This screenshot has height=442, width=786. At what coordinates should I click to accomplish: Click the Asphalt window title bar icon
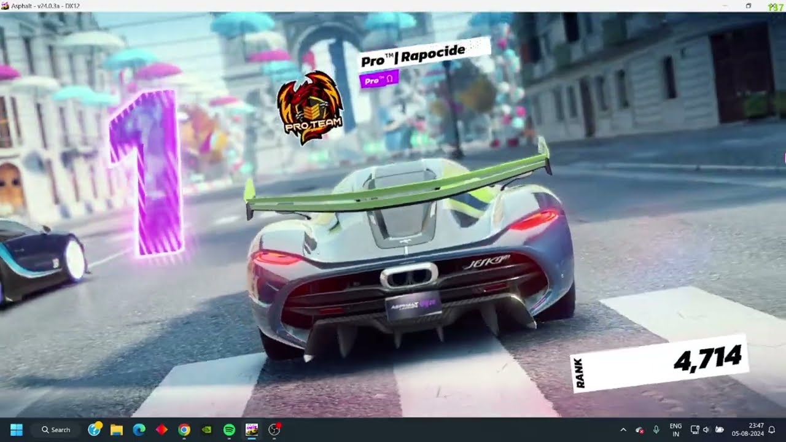(x=6, y=6)
